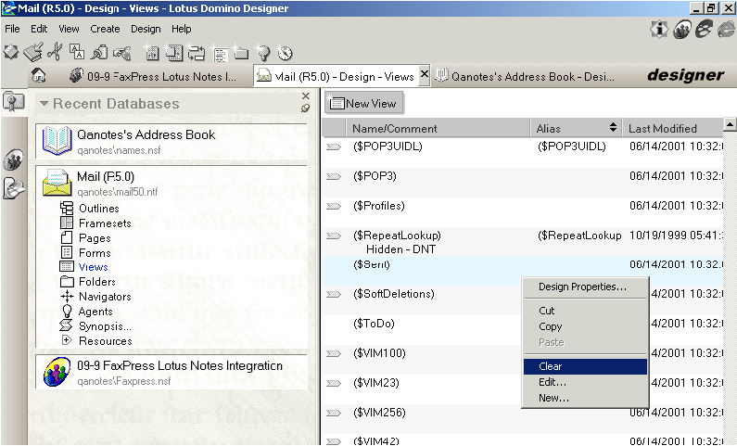This screenshot has height=446, width=737.
Task: Open the Qanotes's Address Book database icon
Action: tap(56, 141)
